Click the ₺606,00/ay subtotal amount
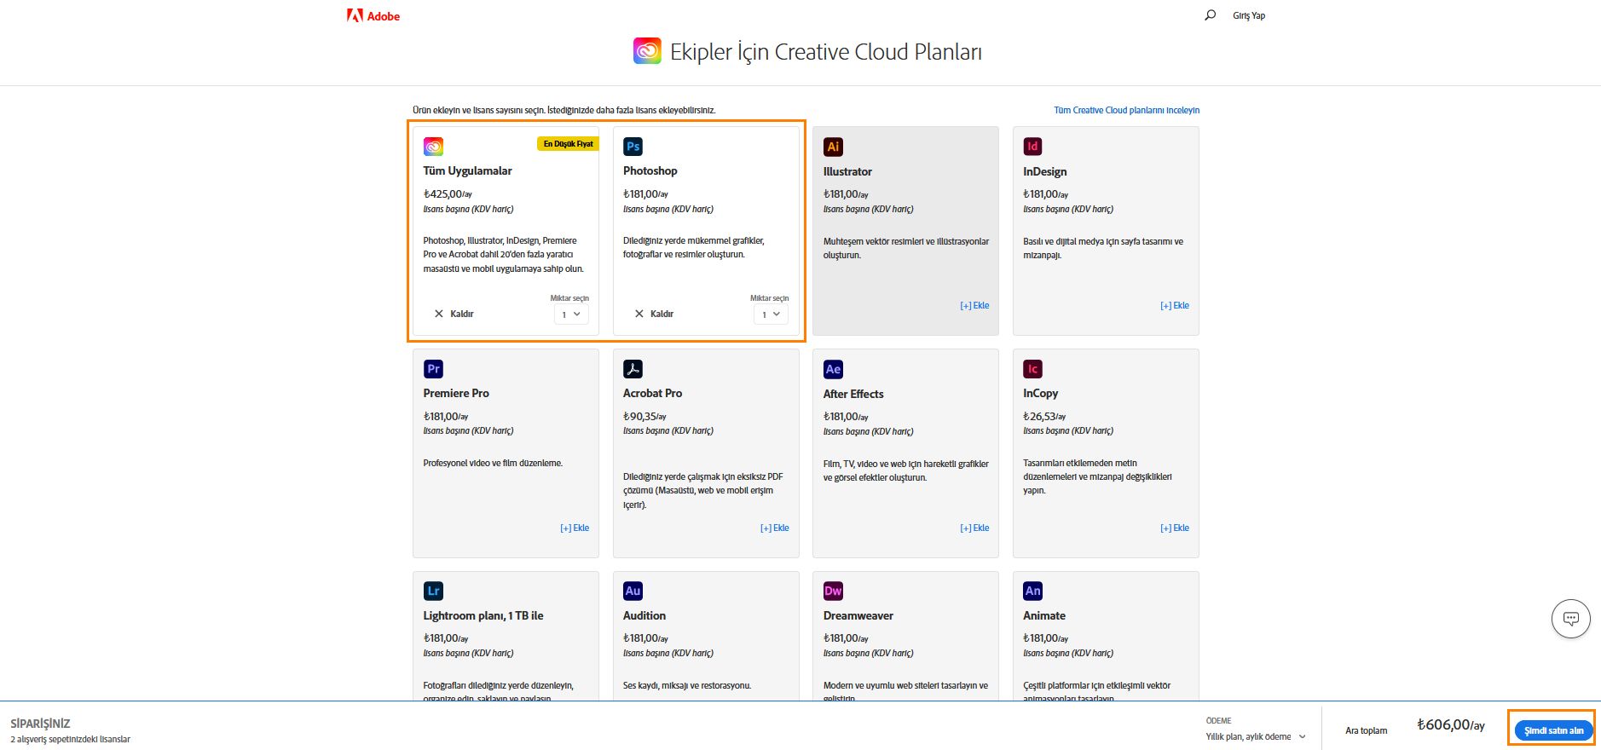 [x=1451, y=725]
